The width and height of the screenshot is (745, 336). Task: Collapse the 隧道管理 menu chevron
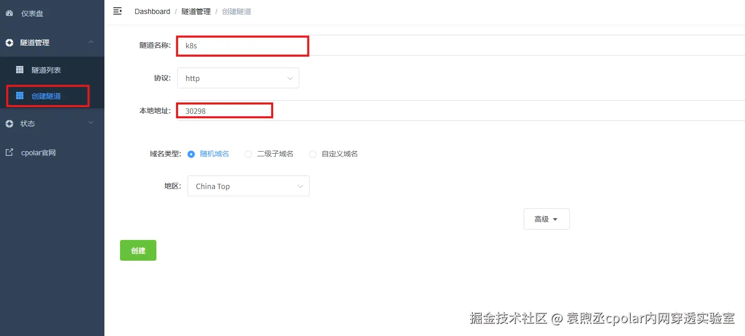pyautogui.click(x=91, y=42)
